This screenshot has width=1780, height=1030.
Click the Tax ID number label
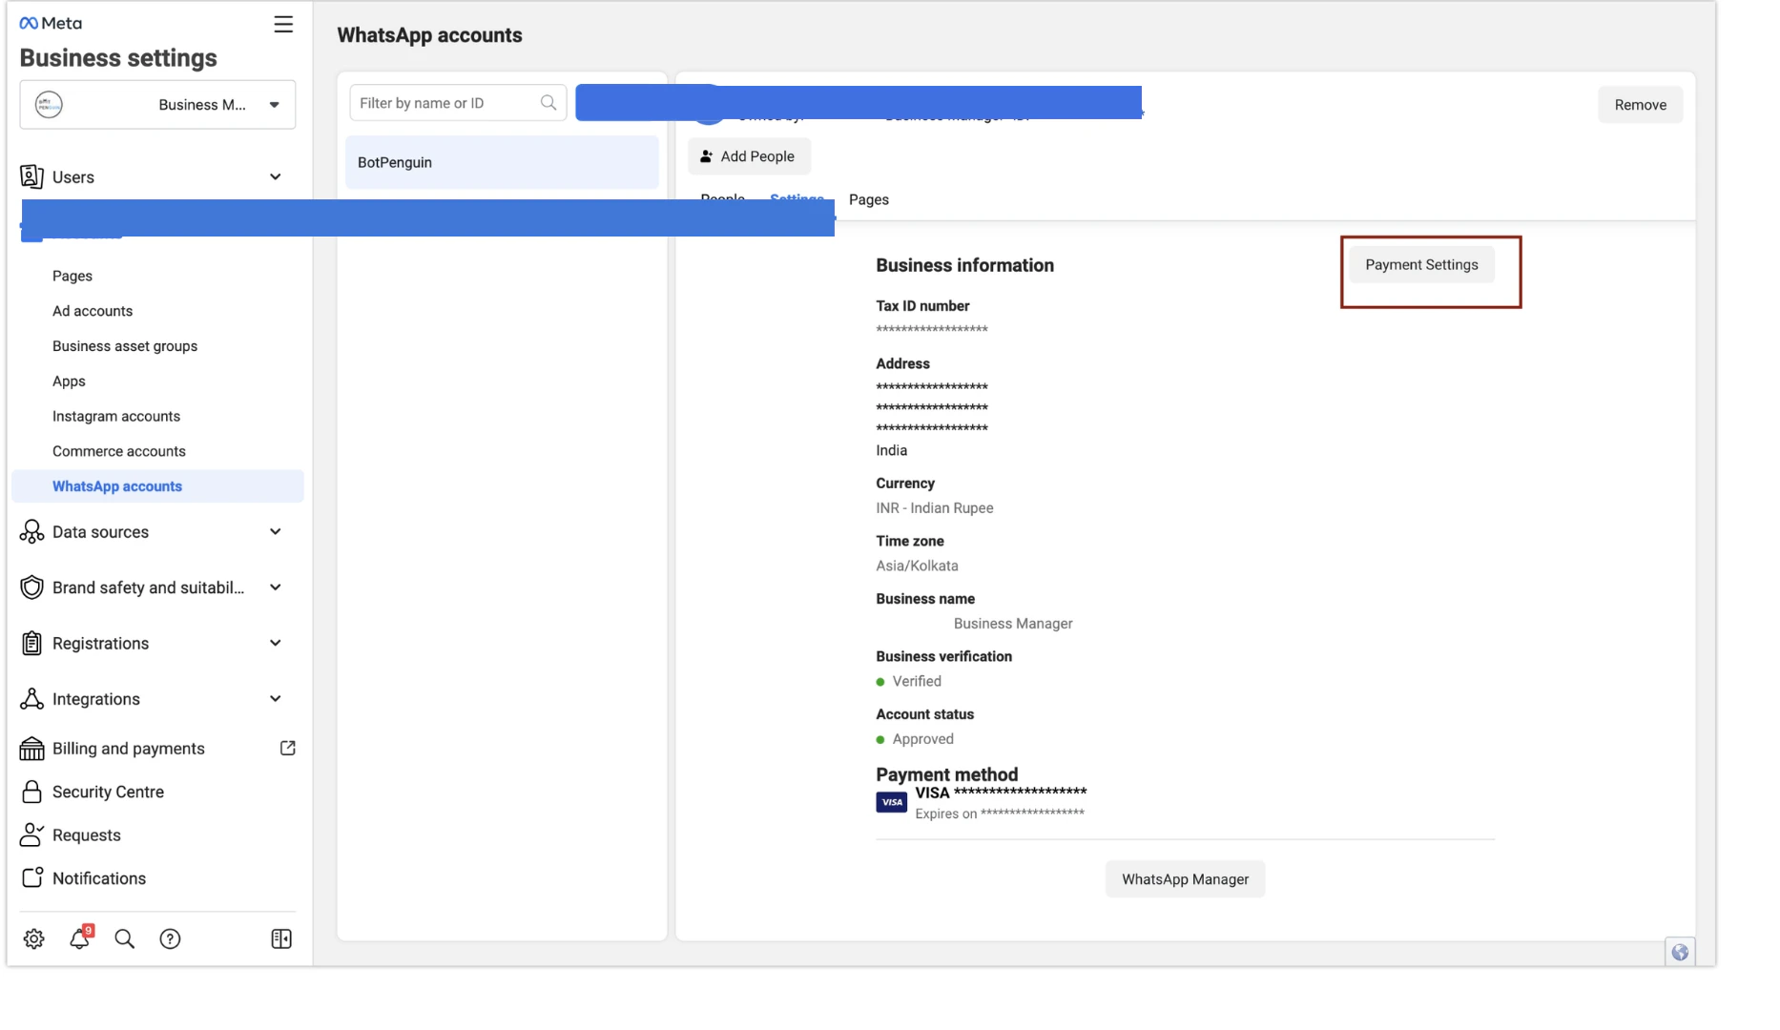[922, 306]
